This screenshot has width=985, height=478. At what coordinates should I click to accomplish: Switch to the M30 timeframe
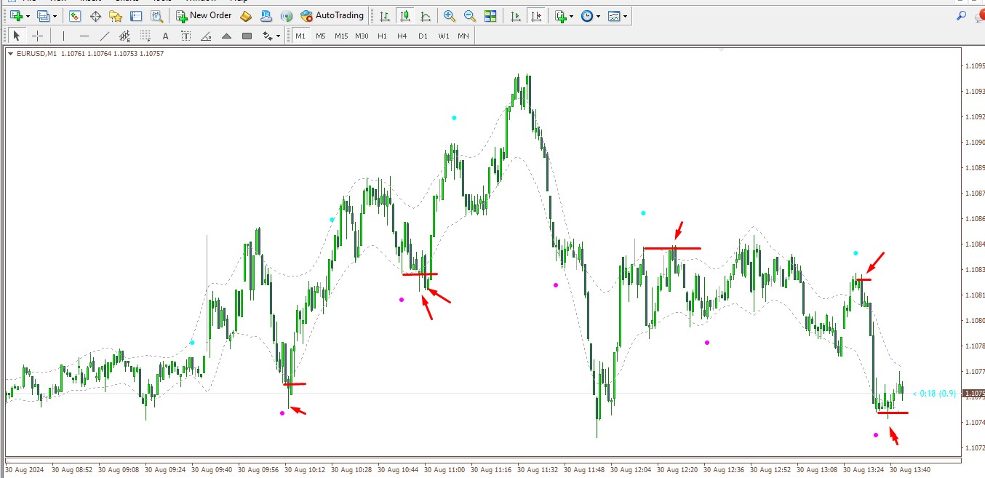tap(362, 36)
